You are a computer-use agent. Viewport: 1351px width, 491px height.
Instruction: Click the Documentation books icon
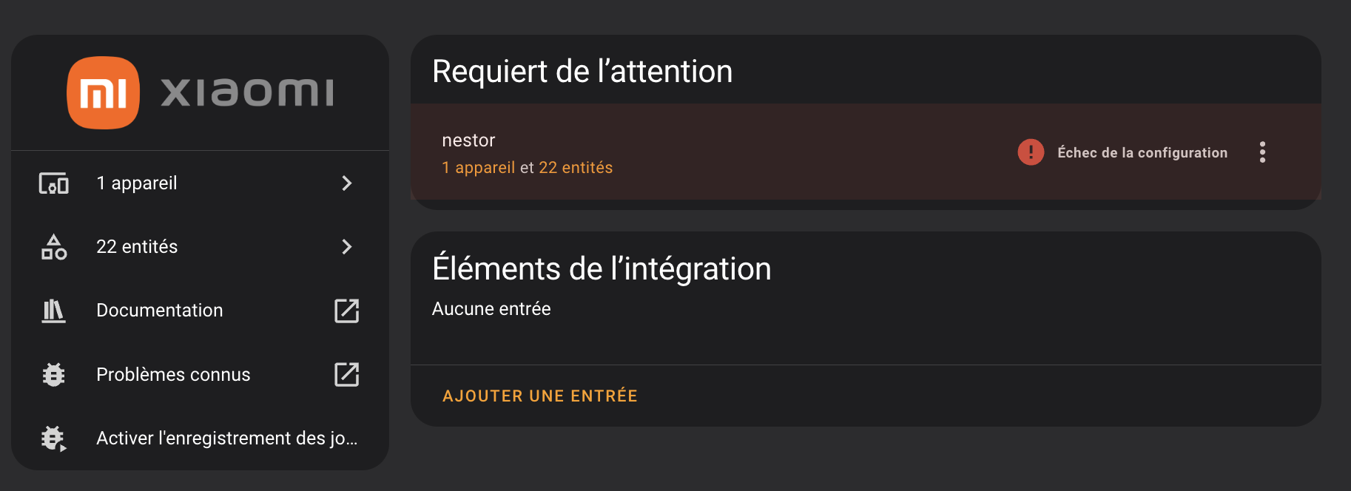(54, 311)
